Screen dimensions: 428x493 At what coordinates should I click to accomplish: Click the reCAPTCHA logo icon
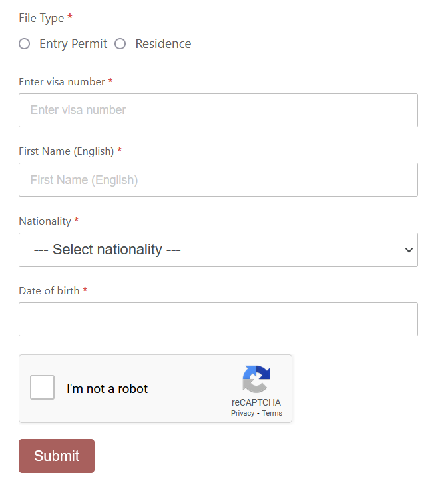point(256,380)
